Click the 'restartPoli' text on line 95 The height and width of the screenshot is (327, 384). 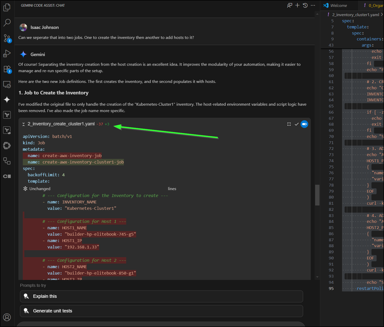pyautogui.click(x=370, y=288)
